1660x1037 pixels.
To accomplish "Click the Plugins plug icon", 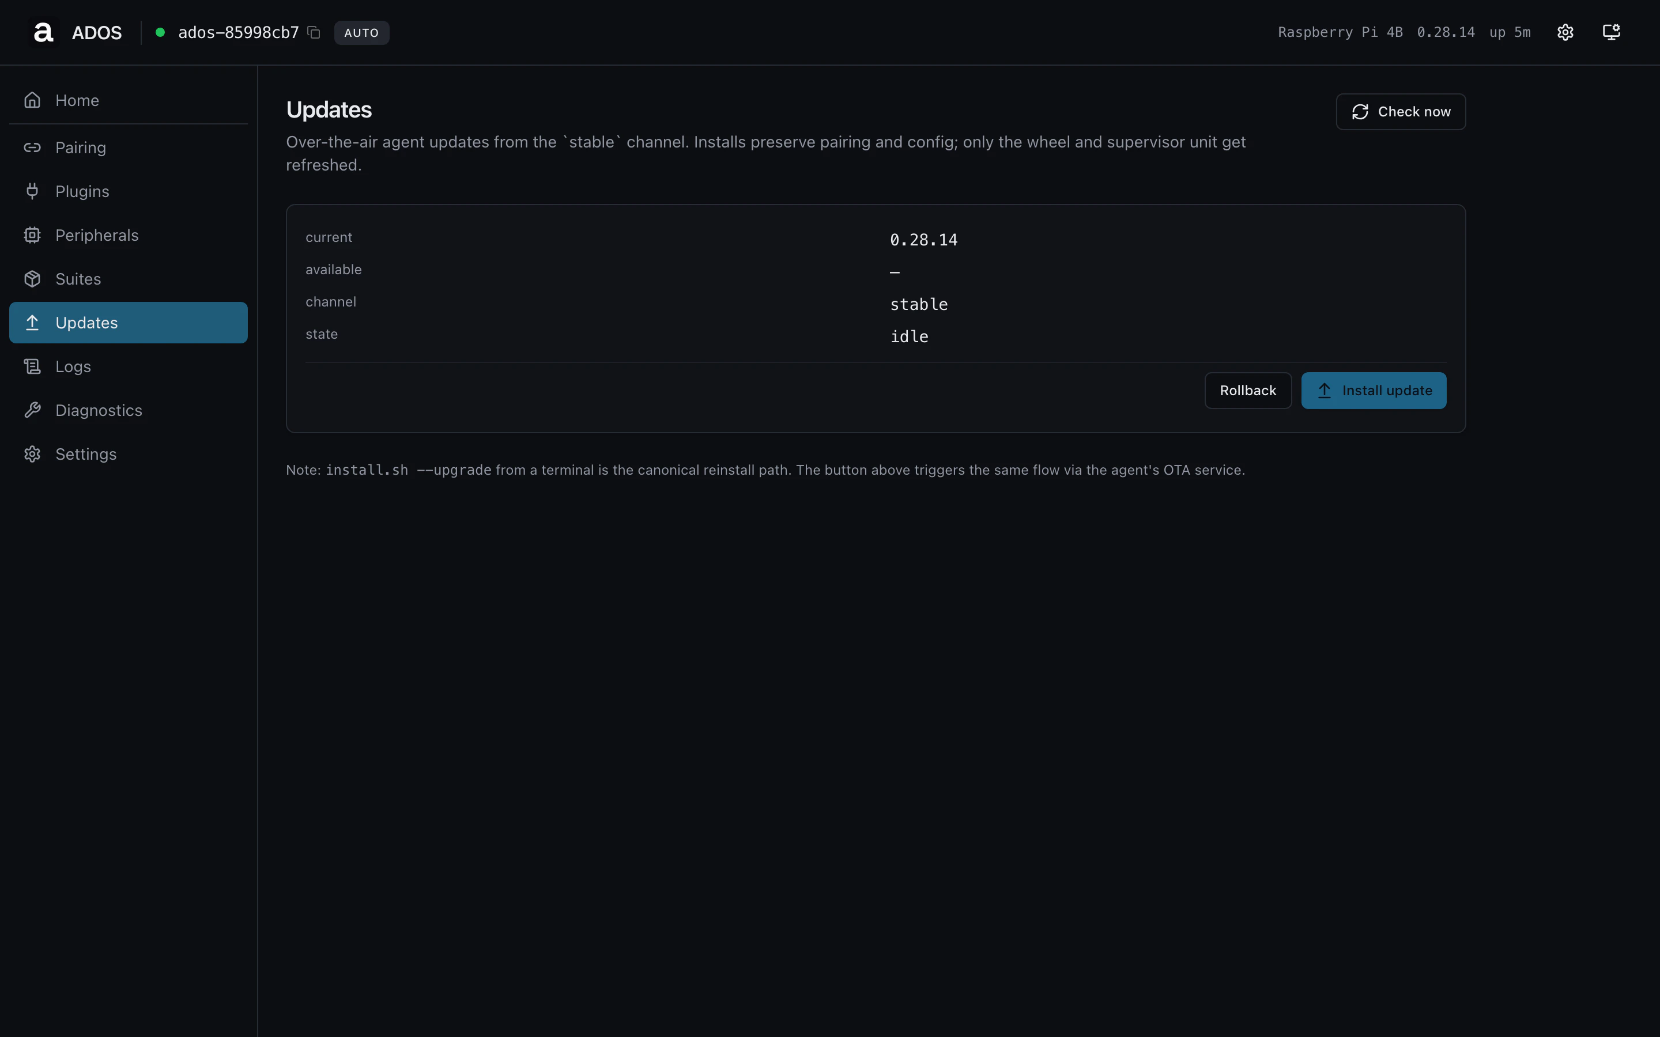I will (32, 191).
